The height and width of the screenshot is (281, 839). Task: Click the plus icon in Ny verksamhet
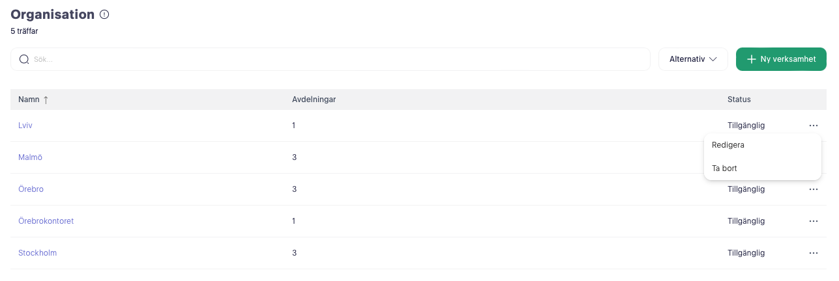pyautogui.click(x=752, y=59)
